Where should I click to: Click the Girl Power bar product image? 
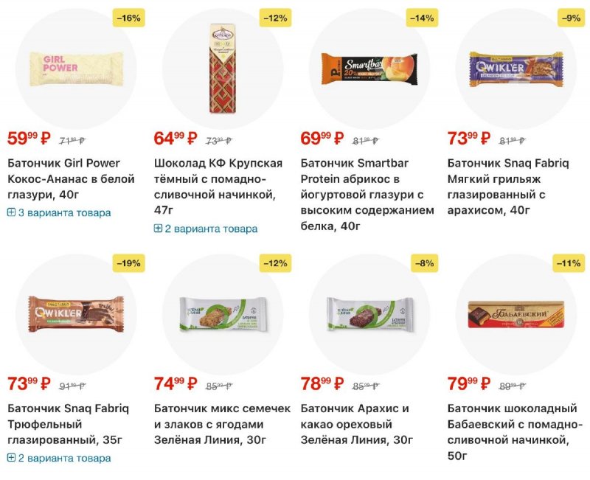pos(76,68)
